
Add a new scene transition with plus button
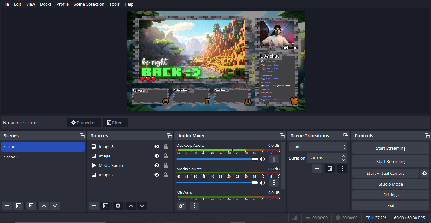pyautogui.click(x=317, y=169)
